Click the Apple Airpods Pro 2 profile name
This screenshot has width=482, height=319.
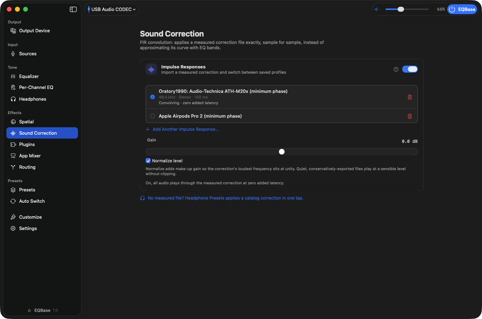coord(200,116)
